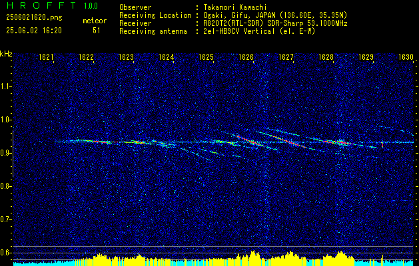The image size is (419, 266).
Task: Click the 1627 time axis label
Action: tap(286, 57)
